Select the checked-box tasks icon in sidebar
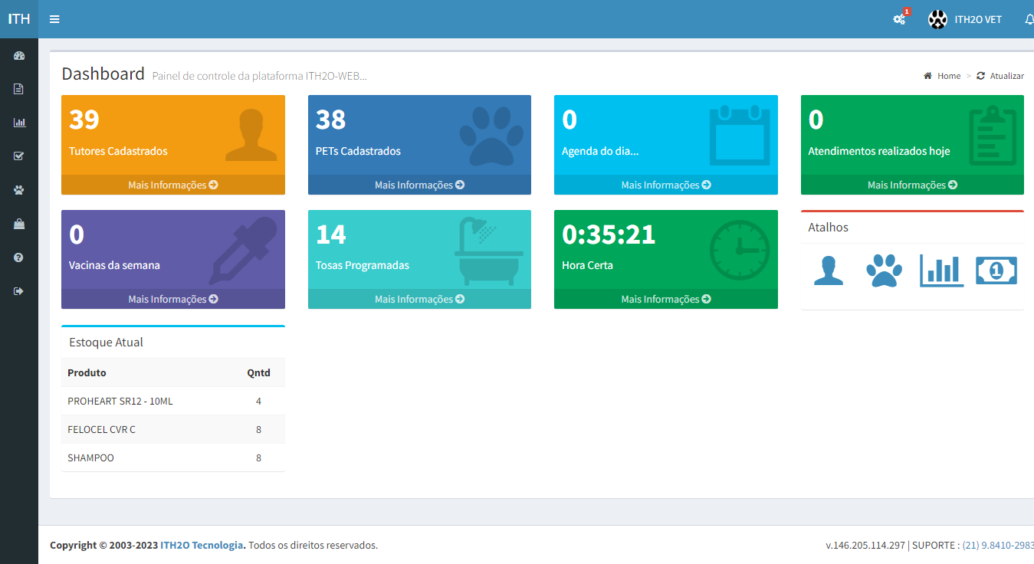This screenshot has height=564, width=1034. coord(18,156)
